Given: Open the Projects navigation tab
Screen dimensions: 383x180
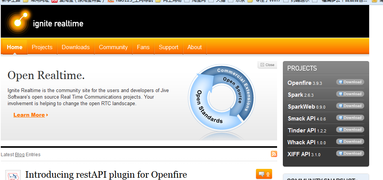Looking at the screenshot, I should 42,47.
